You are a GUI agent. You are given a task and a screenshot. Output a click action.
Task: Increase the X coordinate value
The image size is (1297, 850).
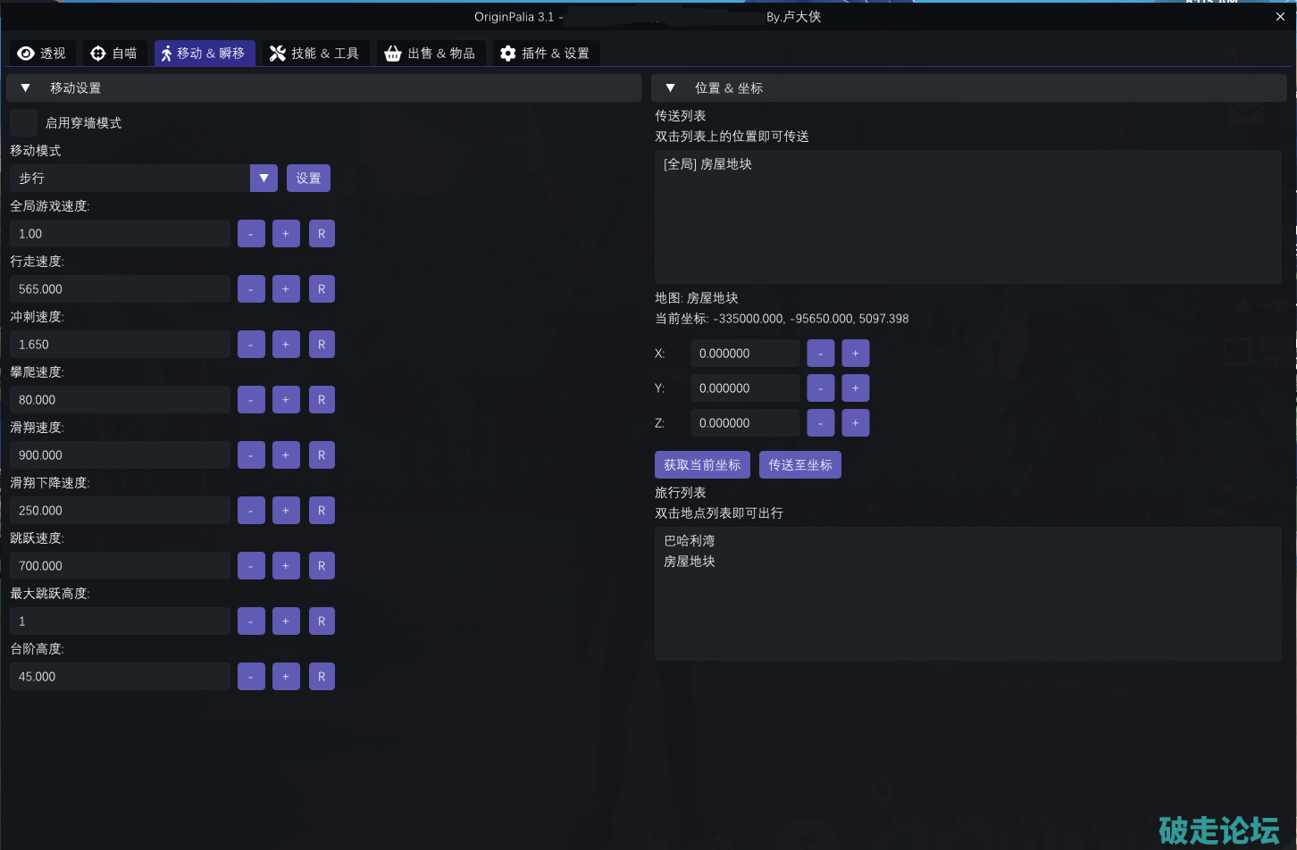pyautogui.click(x=855, y=354)
